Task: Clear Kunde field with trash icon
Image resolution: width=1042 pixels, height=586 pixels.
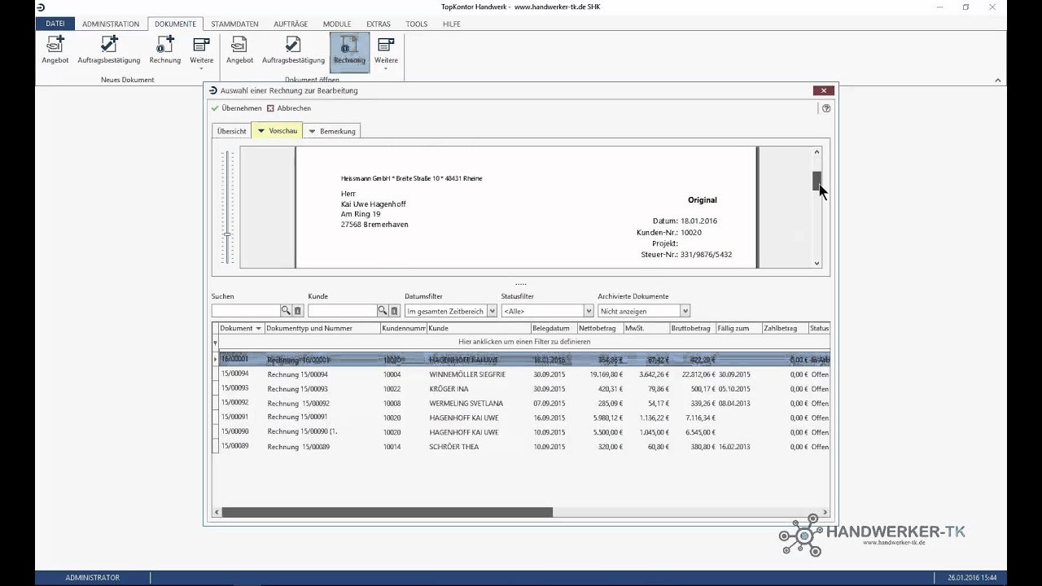Action: tap(395, 311)
